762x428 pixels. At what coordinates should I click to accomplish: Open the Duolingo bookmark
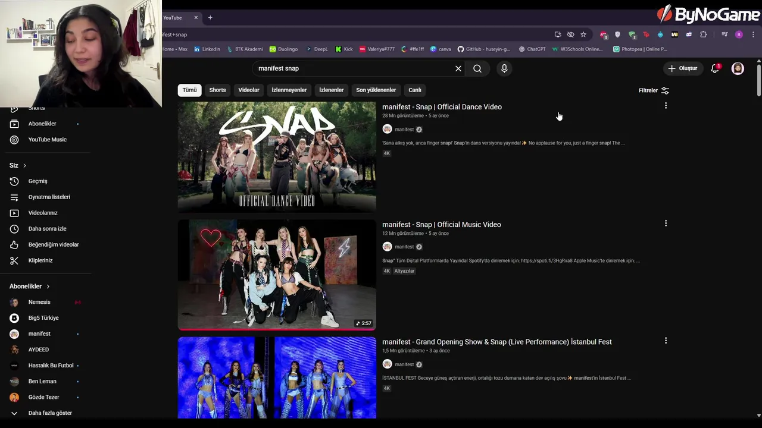point(283,49)
